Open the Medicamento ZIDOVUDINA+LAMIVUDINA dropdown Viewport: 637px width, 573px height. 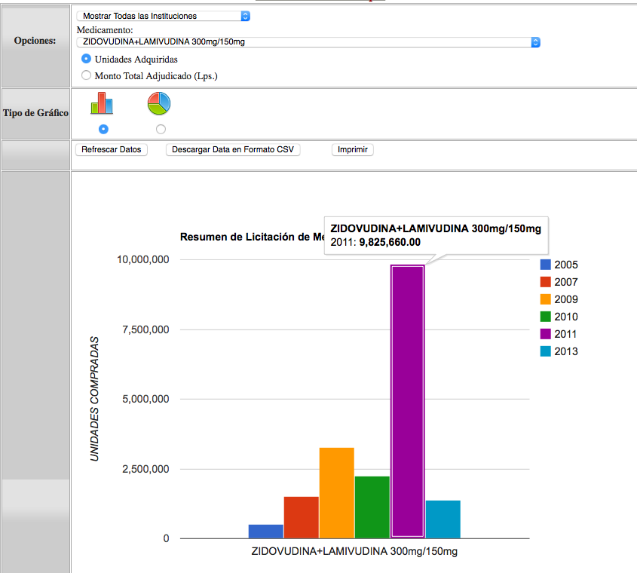tap(308, 42)
